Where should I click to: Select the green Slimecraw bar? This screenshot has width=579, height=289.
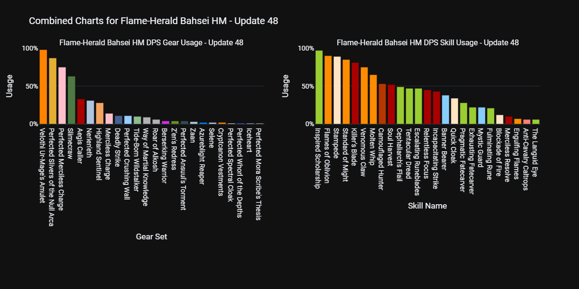click(71, 100)
